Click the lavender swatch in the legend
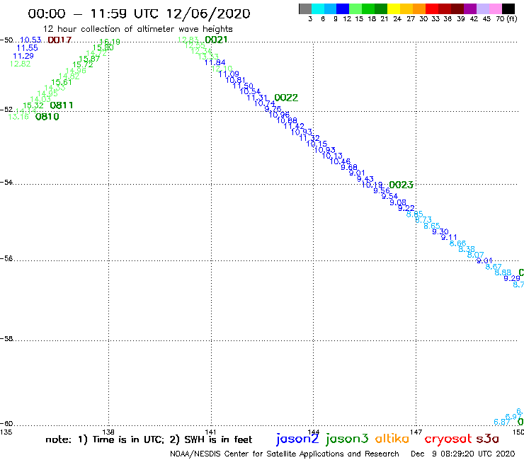This screenshot has width=524, height=460. tap(482, 8)
